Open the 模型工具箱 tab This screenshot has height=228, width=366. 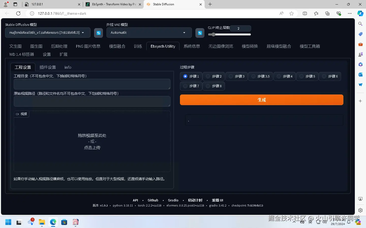(310, 46)
